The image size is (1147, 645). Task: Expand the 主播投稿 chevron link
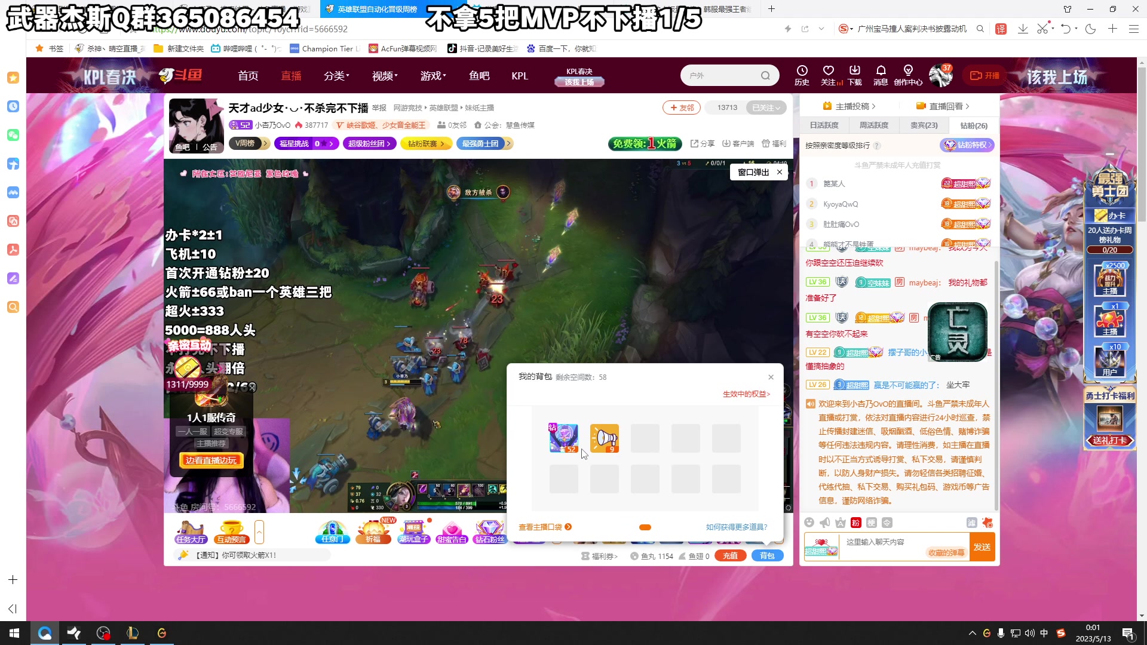pyautogui.click(x=849, y=106)
